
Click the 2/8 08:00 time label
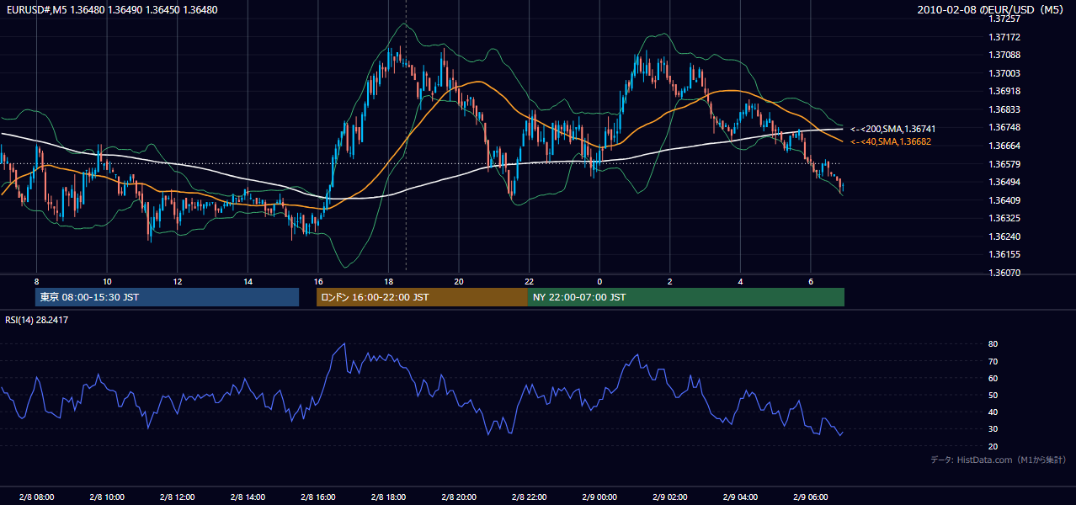pos(36,497)
